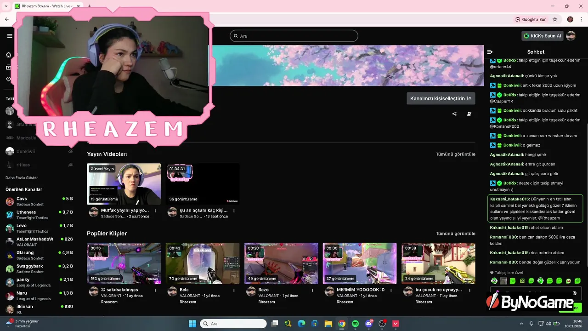The width and height of the screenshot is (588, 331).
Task: Open Microsoft Edge from the taskbar
Action: (x=301, y=324)
